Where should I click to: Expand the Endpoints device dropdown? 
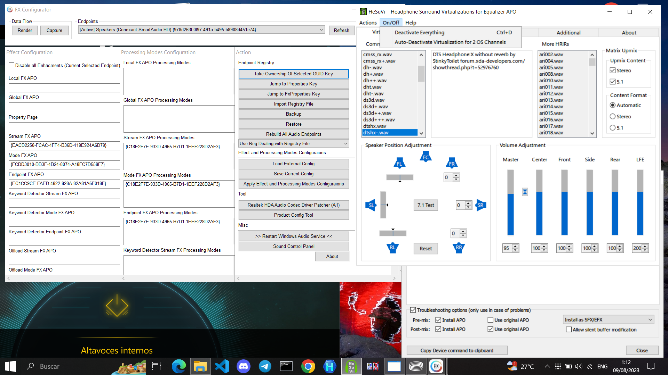click(321, 30)
